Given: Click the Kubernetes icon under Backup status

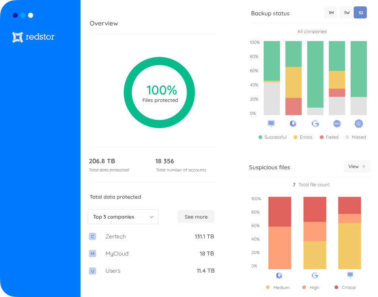Looking at the screenshot, I should tap(359, 123).
